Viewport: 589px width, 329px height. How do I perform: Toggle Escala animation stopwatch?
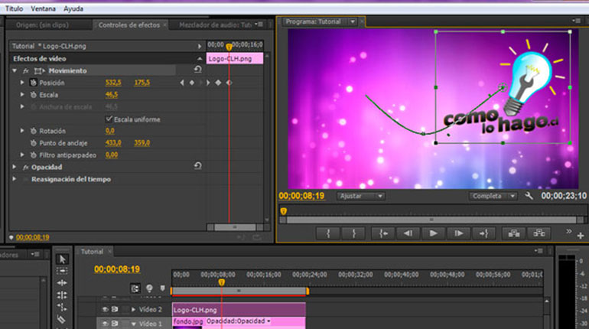34,95
